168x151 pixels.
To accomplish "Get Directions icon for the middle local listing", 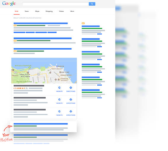I will [71, 100].
